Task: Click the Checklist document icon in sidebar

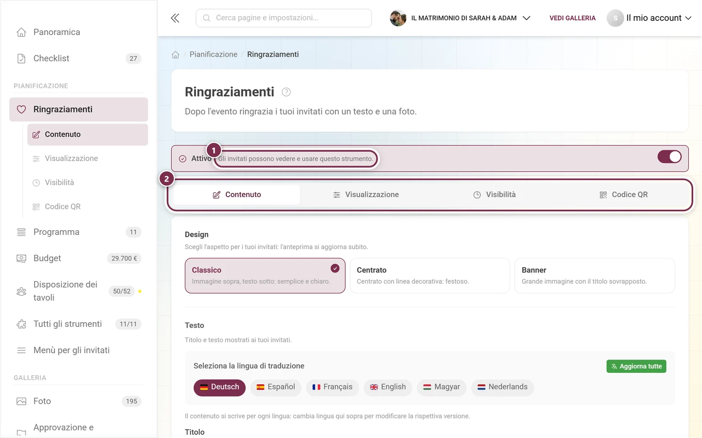Action: 21,58
